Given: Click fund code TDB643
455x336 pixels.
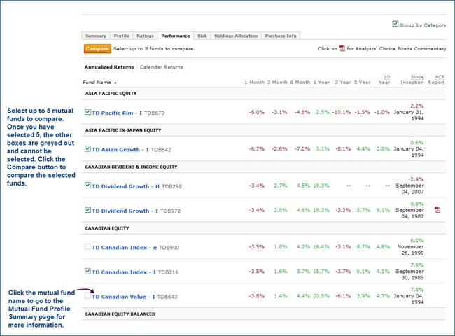Looking at the screenshot, I should click(x=167, y=297).
